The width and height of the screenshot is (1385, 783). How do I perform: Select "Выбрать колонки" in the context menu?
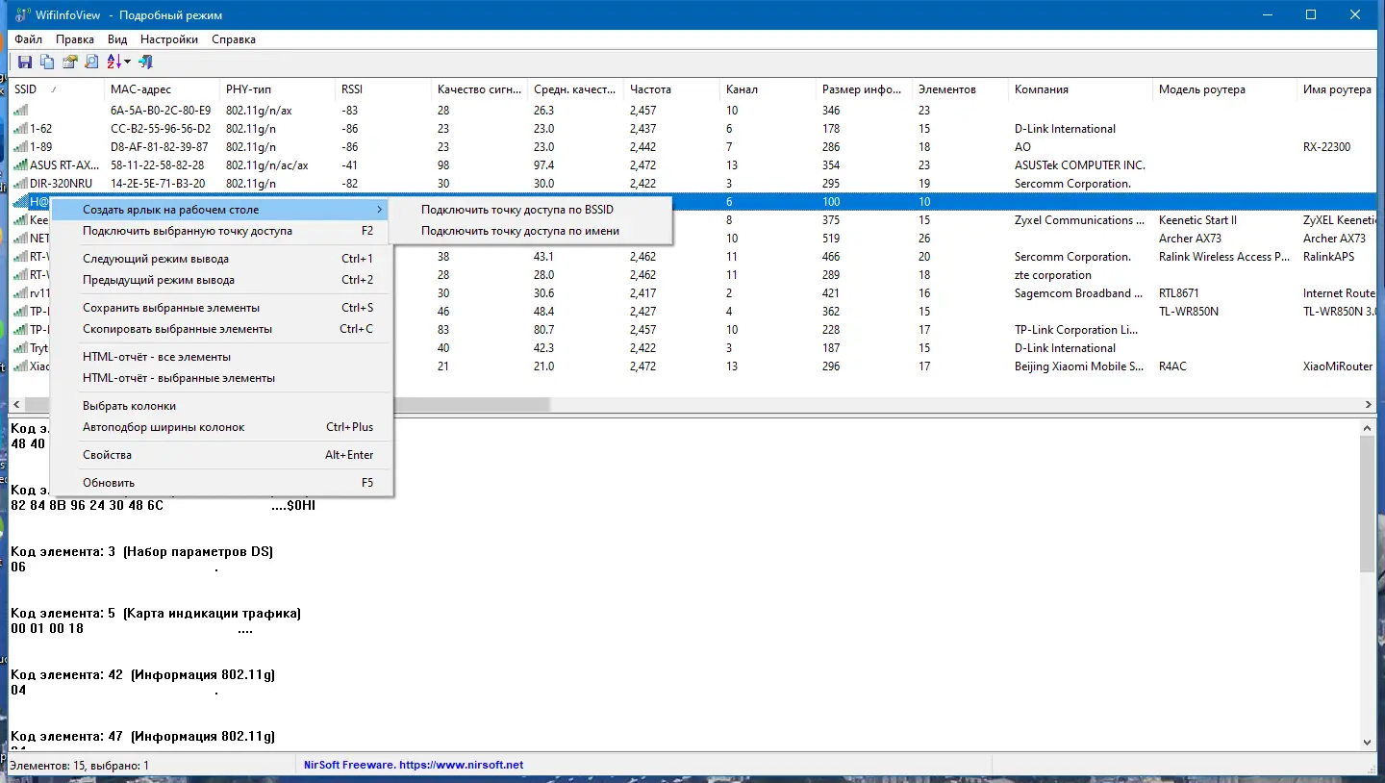(129, 406)
